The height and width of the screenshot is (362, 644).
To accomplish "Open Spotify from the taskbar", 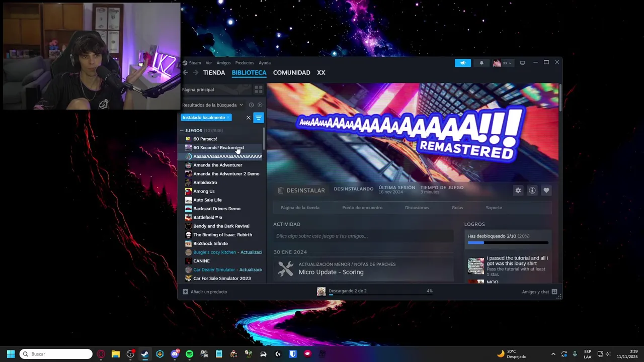I will 189,354.
